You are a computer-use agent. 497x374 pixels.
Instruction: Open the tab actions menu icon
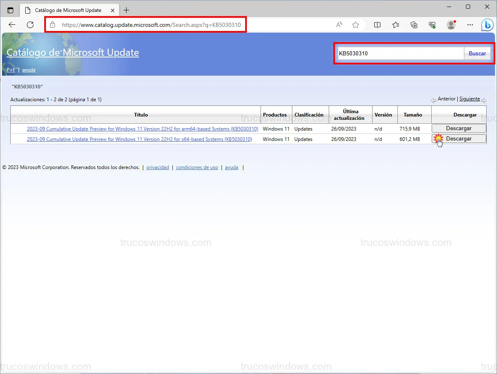pos(10,10)
